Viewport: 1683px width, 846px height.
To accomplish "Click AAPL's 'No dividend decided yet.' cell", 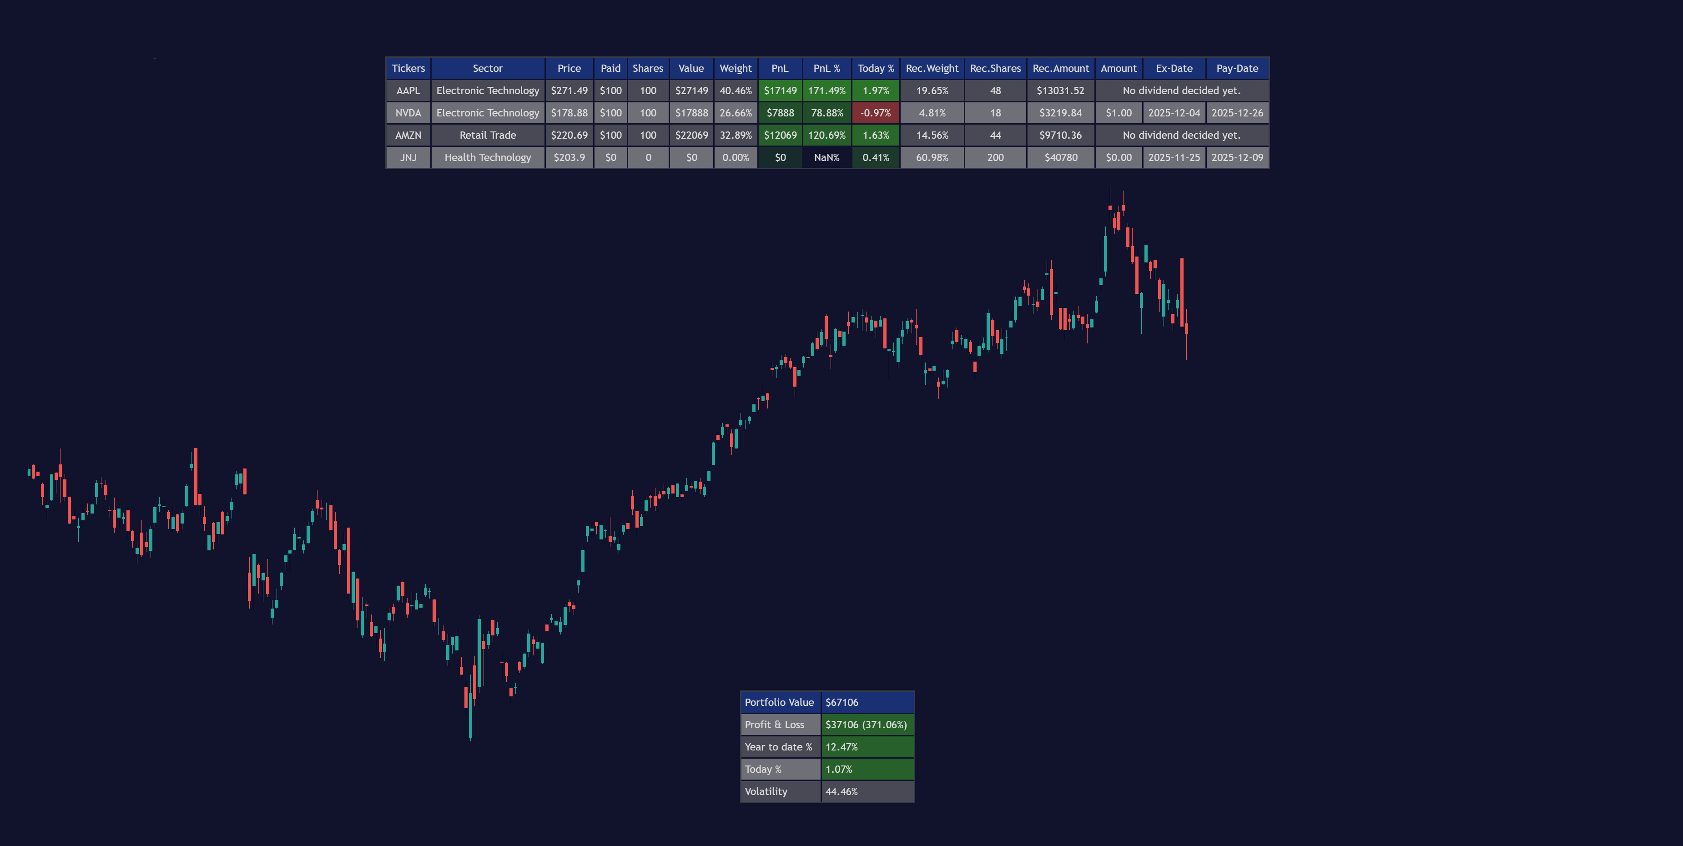I will (x=1181, y=91).
